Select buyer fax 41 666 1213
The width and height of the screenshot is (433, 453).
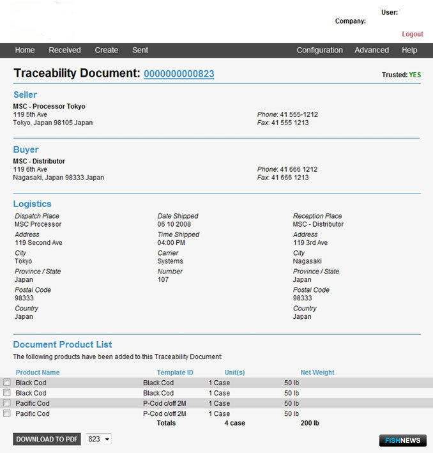tap(290, 178)
